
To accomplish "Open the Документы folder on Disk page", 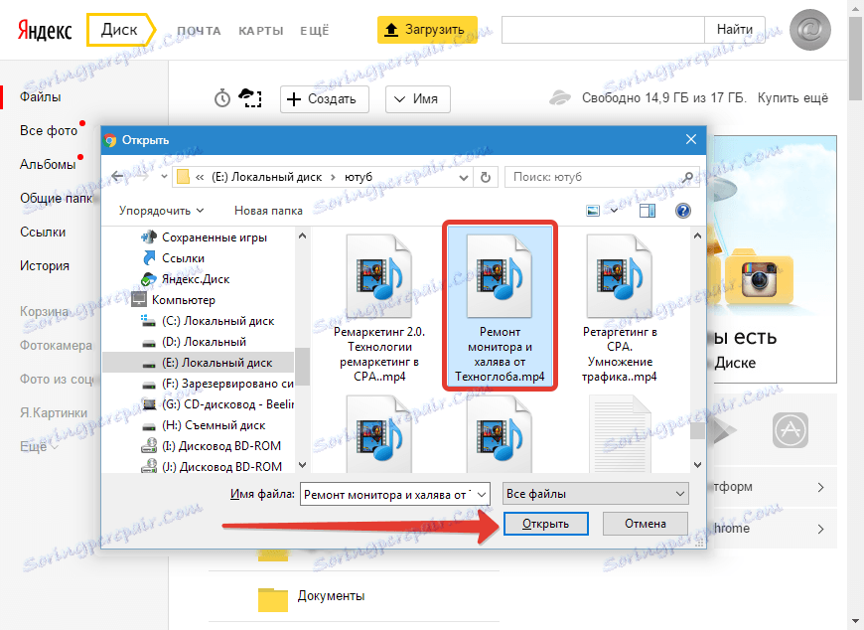I will [311, 598].
